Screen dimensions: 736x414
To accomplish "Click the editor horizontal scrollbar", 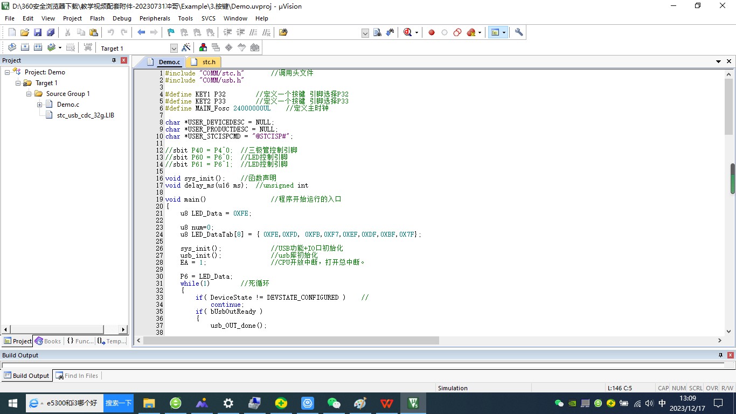I will pyautogui.click(x=291, y=341).
